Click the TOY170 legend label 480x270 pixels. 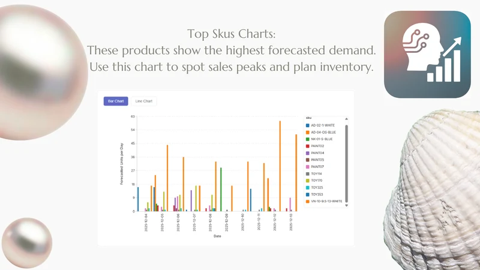click(317, 181)
